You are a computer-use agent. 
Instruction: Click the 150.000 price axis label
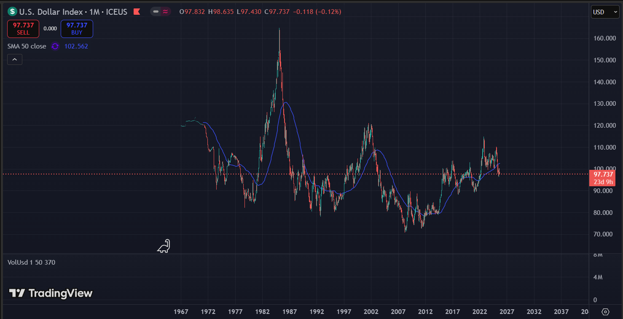point(604,60)
